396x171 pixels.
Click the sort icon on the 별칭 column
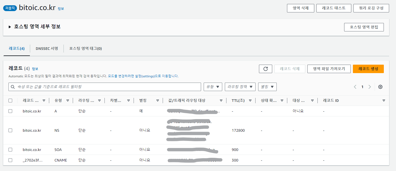click(x=158, y=100)
